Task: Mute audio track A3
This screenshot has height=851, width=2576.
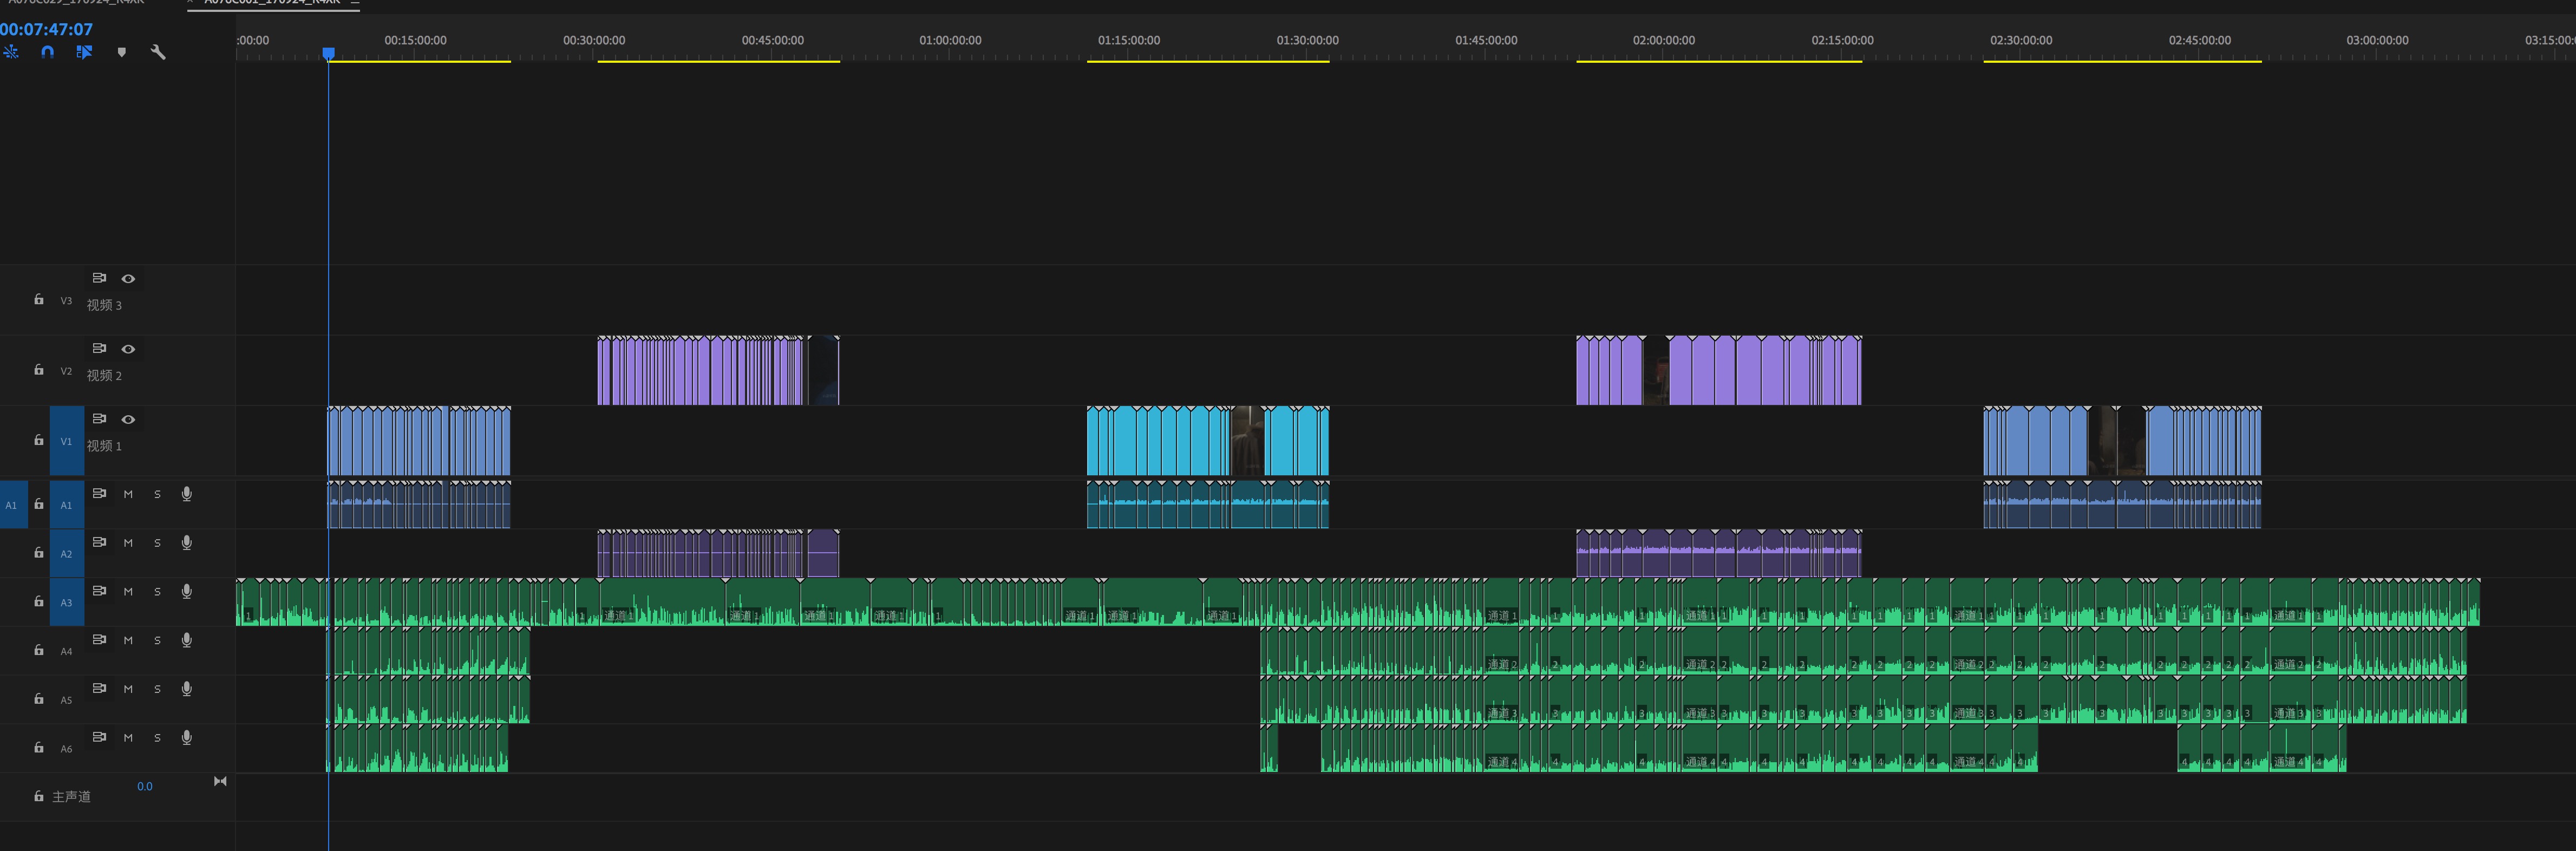Action: click(x=128, y=592)
